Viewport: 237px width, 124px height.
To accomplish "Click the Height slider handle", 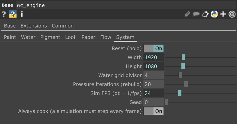I will tap(183, 66).
